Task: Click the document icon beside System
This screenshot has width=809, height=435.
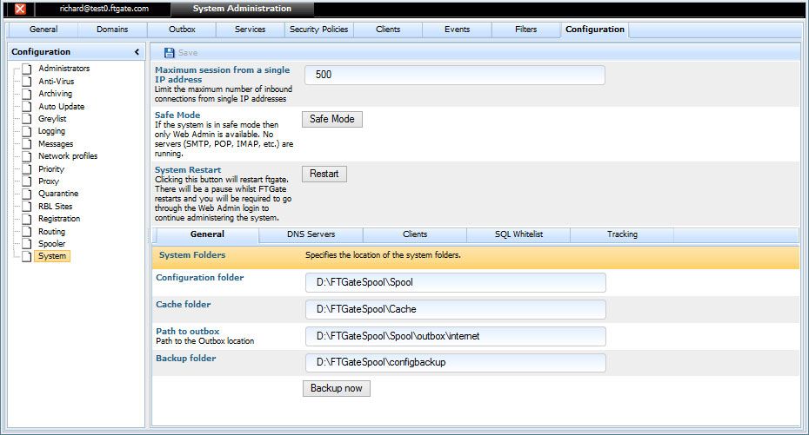Action: click(x=27, y=256)
